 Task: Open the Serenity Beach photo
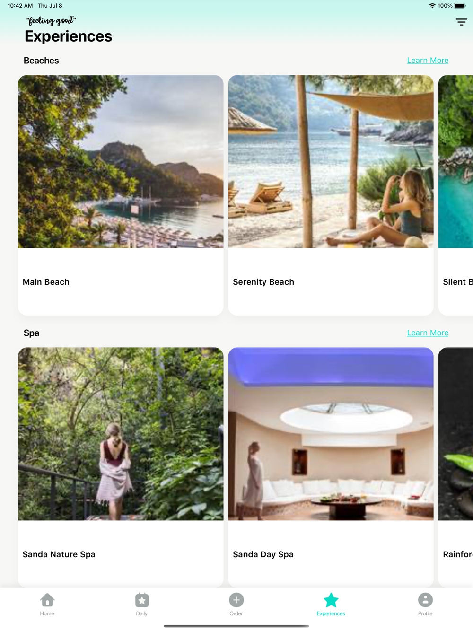[331, 161]
